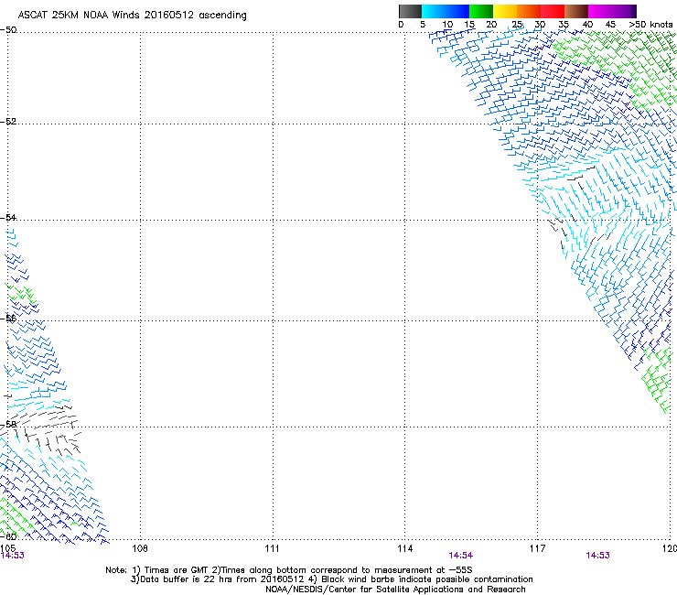The width and height of the screenshot is (677, 595).
Task: Click the longitude label 117
Action: (538, 548)
